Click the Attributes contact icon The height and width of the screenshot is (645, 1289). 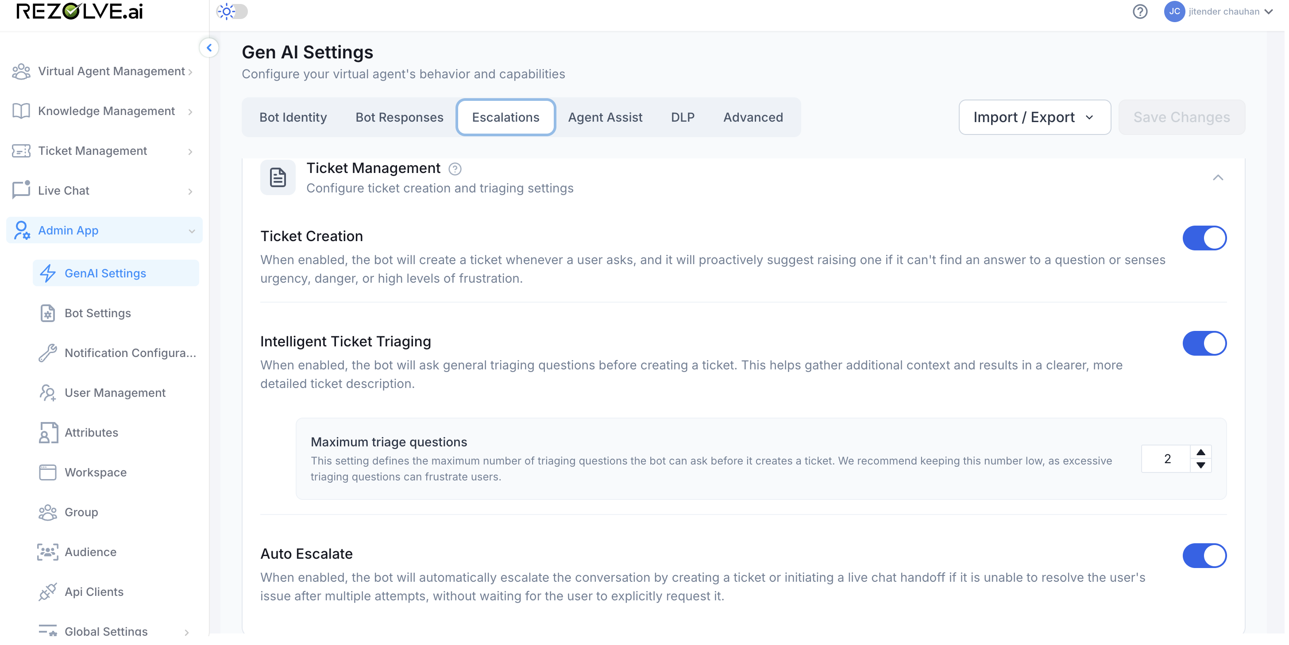click(48, 433)
